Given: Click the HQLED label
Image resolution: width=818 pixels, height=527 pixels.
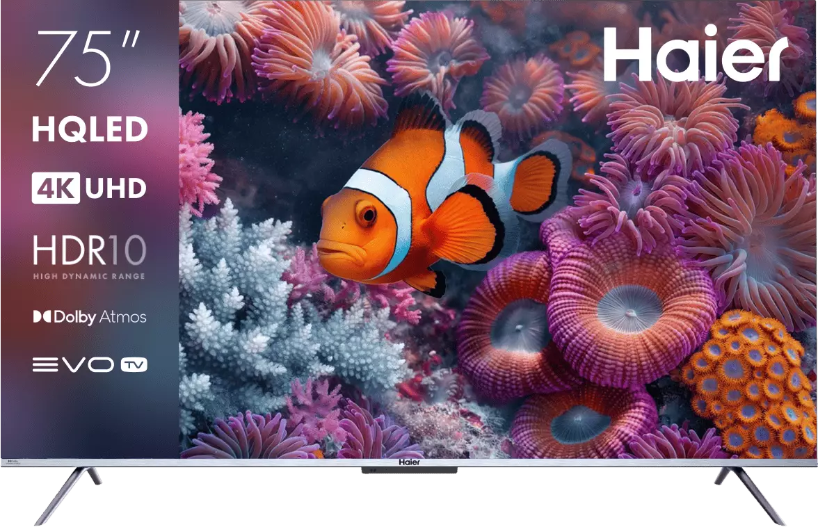Looking at the screenshot, I should 90,129.
